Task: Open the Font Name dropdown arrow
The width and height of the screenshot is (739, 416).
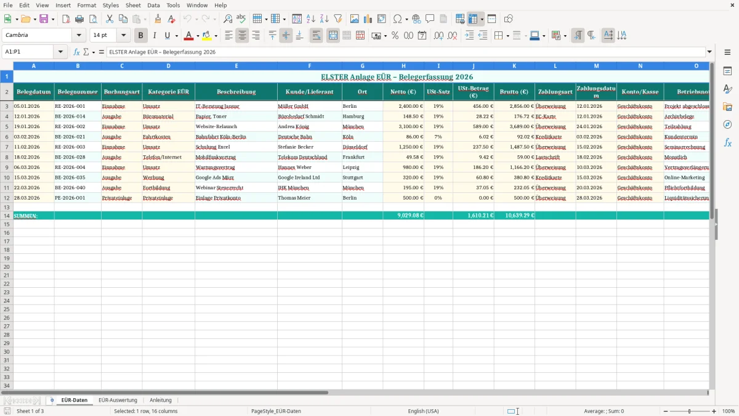Action: (79, 35)
